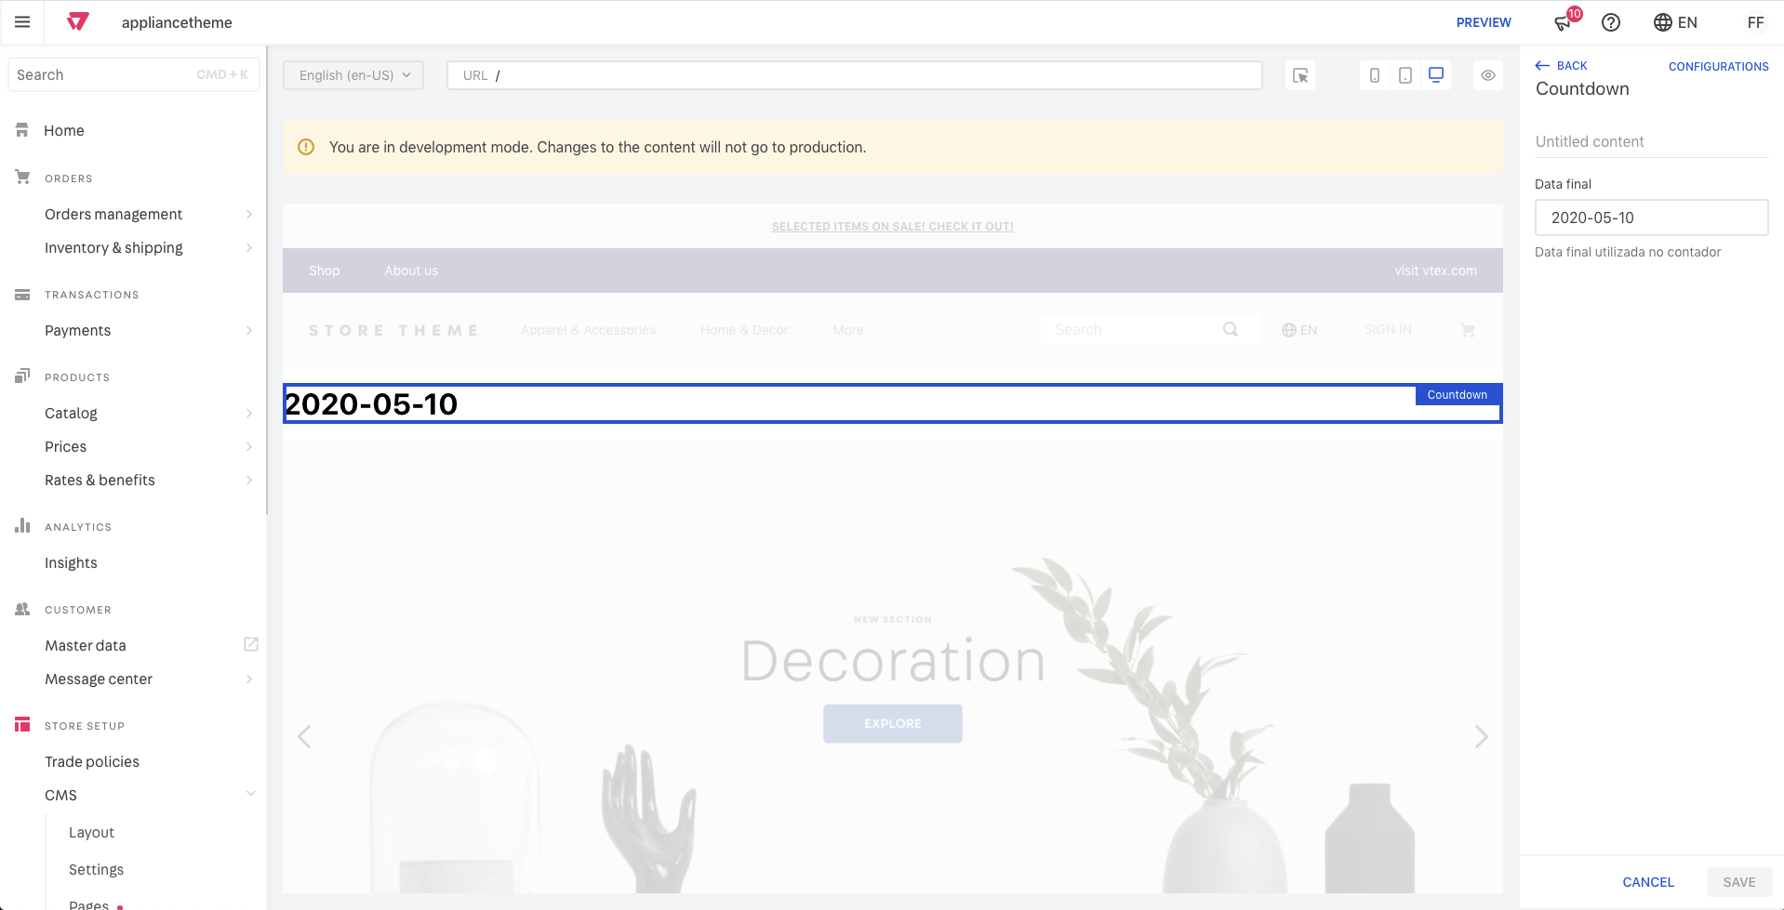Click Shop in storefront menu
This screenshot has height=910, width=1784.
325,270
